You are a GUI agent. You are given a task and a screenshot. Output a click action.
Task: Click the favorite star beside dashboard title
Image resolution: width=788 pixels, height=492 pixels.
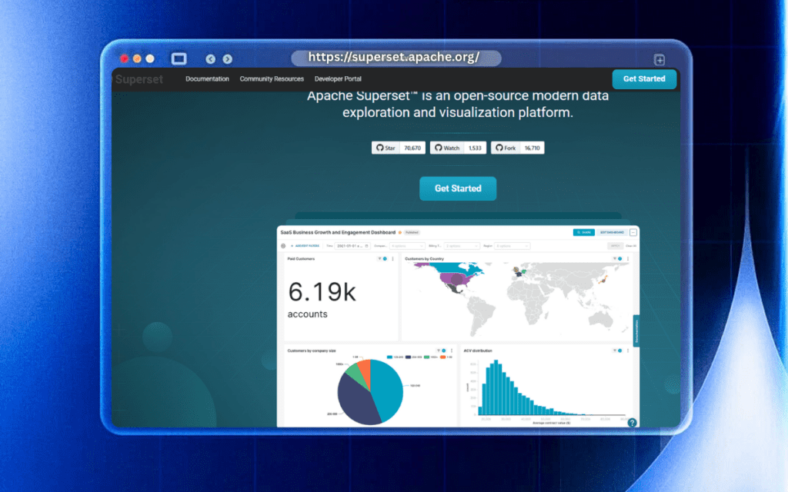point(400,232)
